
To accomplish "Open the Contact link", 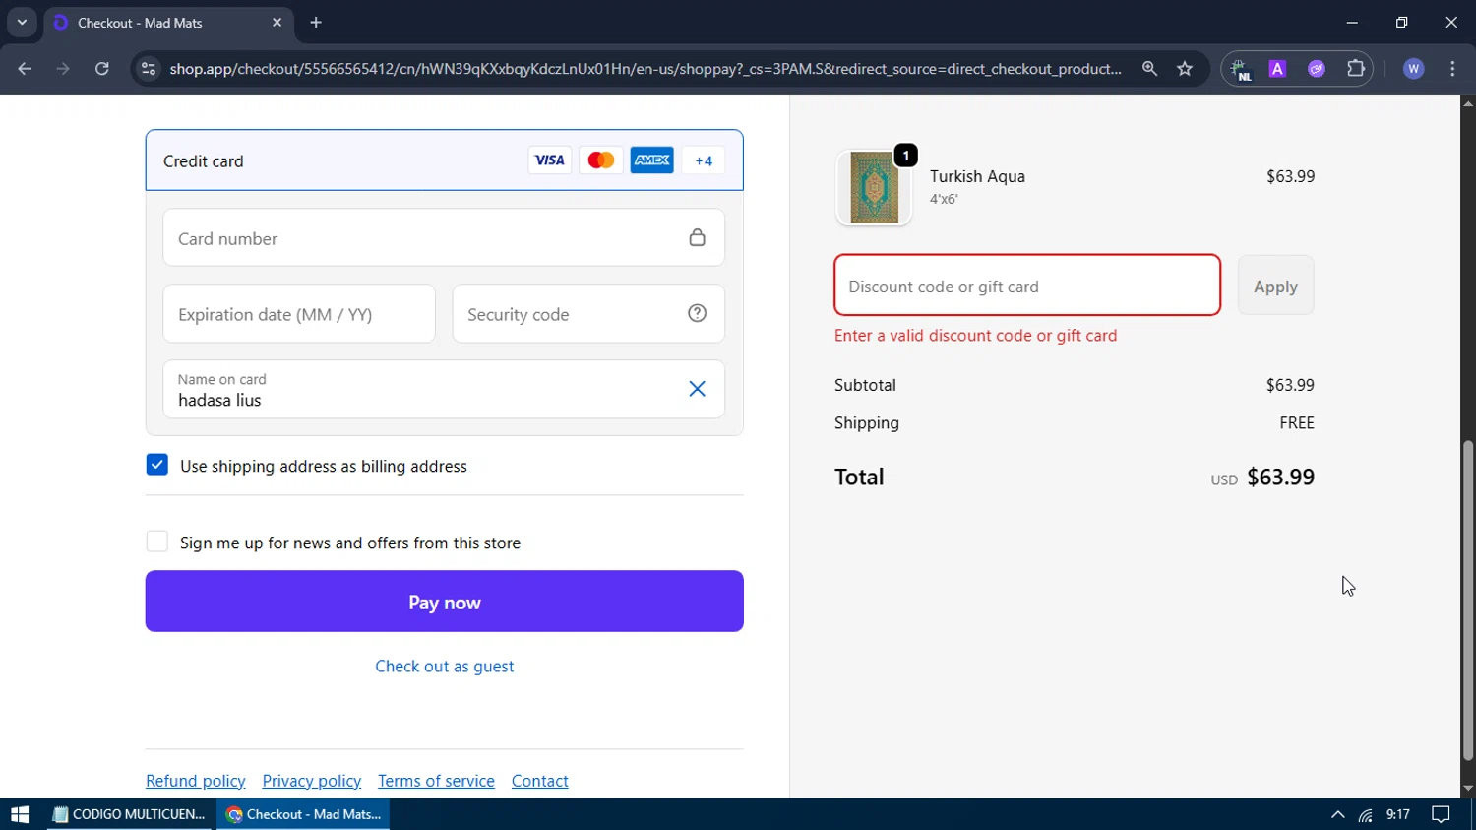I will coord(540,781).
